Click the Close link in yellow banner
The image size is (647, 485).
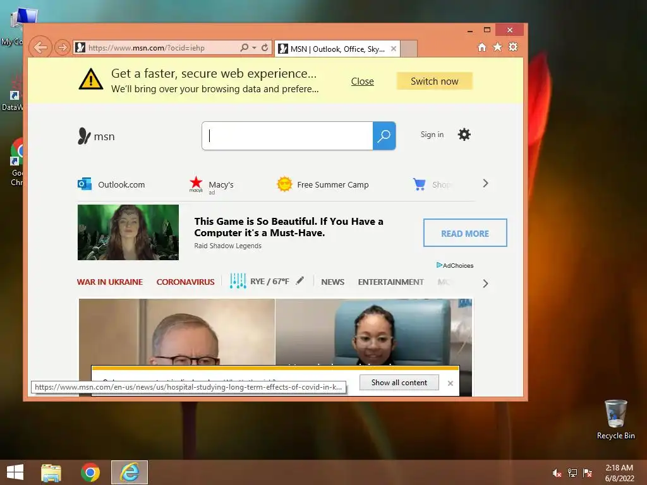pos(362,81)
